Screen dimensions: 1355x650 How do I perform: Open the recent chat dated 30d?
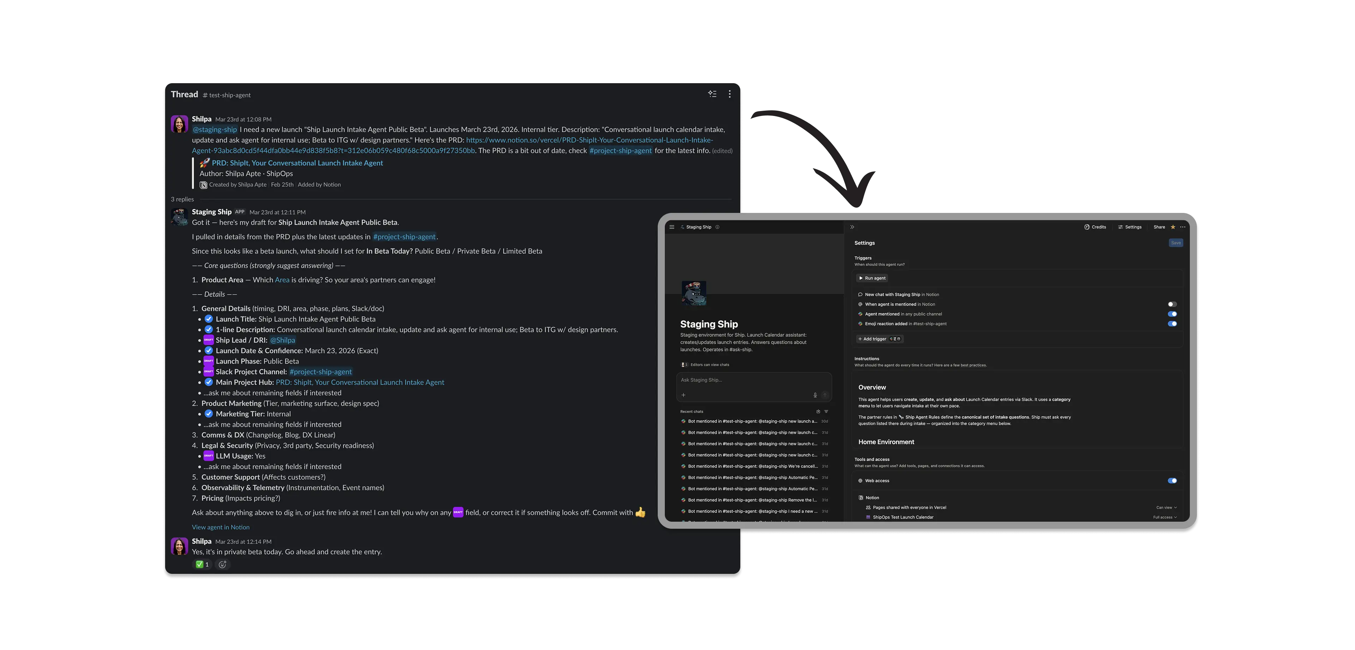click(x=754, y=422)
